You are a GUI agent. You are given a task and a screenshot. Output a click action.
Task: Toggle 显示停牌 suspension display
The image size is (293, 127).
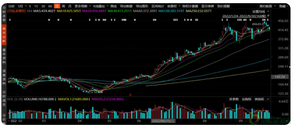coord(208,6)
